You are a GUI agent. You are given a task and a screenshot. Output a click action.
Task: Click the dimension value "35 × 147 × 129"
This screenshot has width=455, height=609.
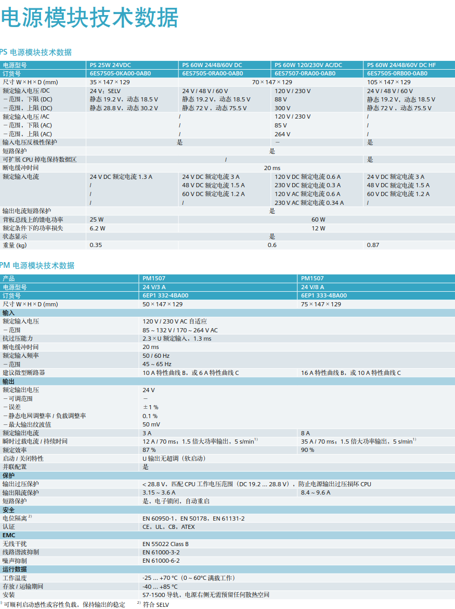pos(110,82)
